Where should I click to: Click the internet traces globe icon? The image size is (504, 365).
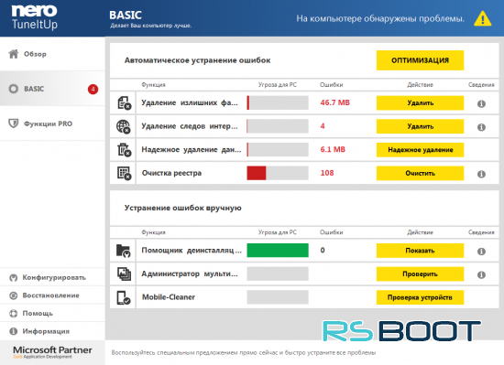[124, 126]
